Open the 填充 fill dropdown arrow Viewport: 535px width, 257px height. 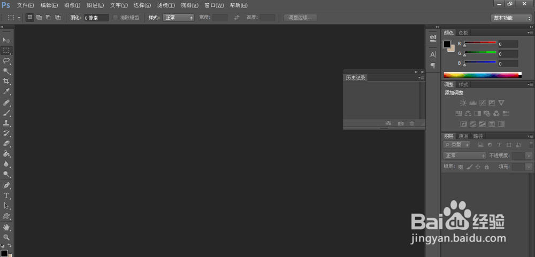529,167
